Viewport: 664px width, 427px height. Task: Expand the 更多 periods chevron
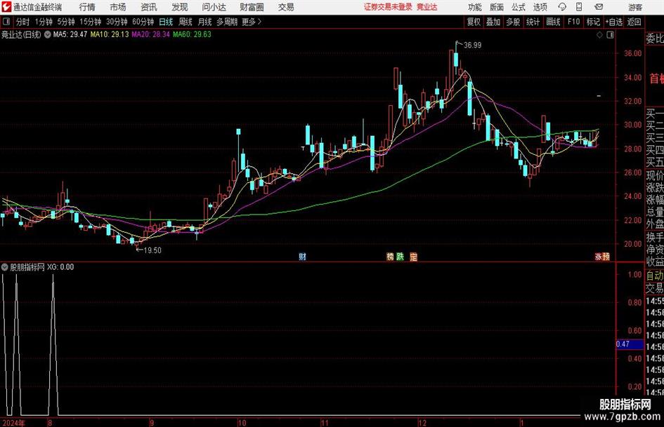point(259,22)
